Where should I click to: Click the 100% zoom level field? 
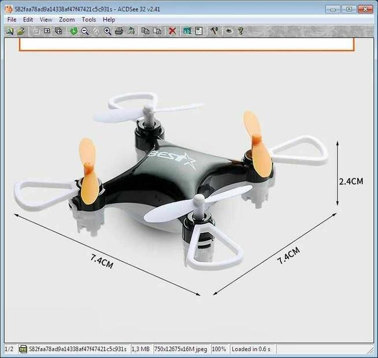coord(219,349)
